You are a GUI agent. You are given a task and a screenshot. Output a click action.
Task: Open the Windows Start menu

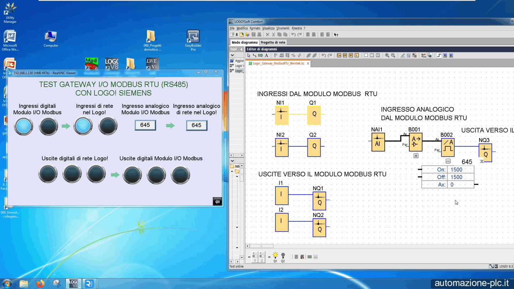[x=7, y=284]
